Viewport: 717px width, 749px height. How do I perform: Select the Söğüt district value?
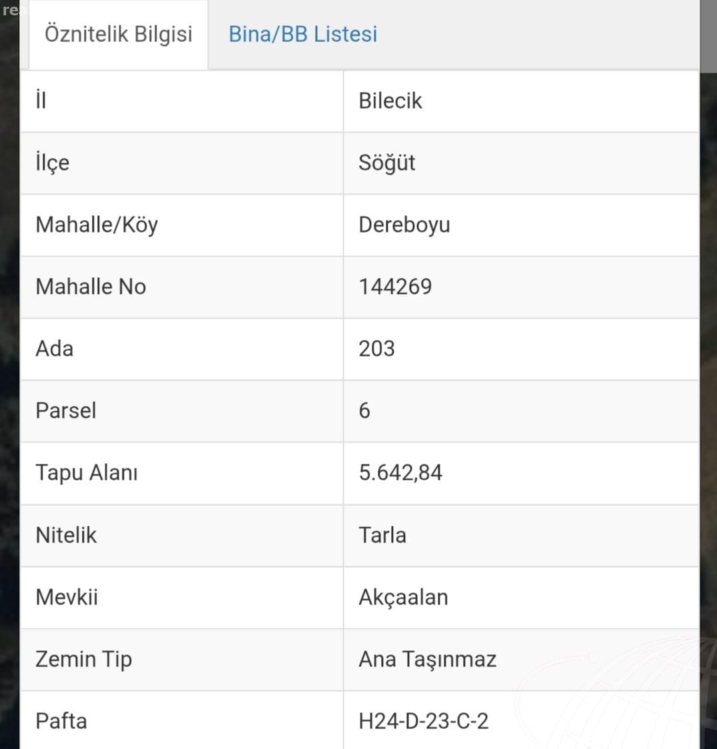pyautogui.click(x=386, y=163)
